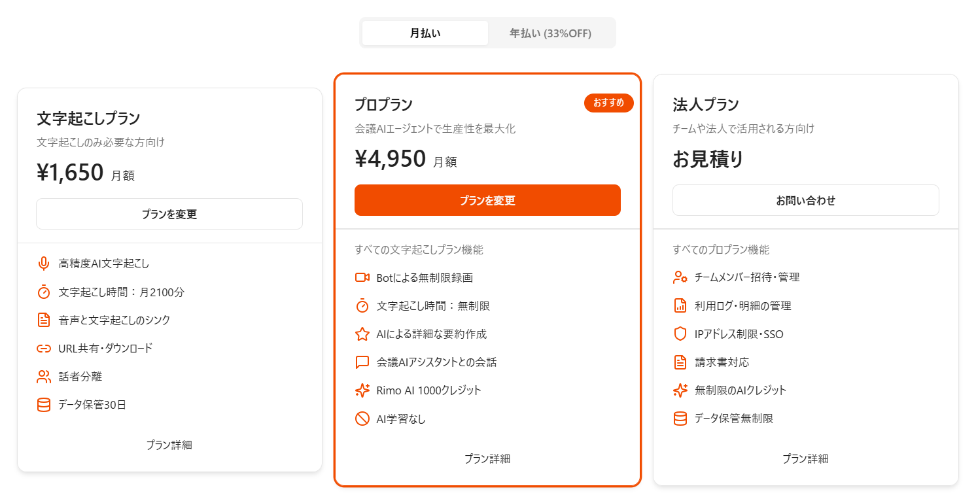The height and width of the screenshot is (499, 976).
Task: Open プラン詳細 under プロプラン
Action: click(x=487, y=458)
